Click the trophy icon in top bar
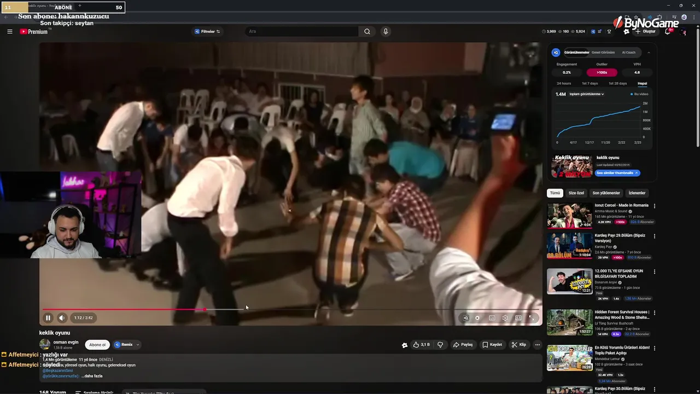This screenshot has height=394, width=700. 609,31
